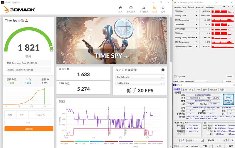The height and width of the screenshot is (148, 235).
Task: Click the GPU Load history graph in GPU-Z
Action: [x=223, y=33]
